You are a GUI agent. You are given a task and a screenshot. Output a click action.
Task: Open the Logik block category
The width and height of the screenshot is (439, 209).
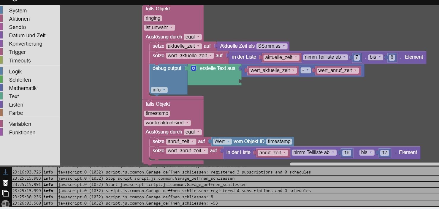[x=15, y=72]
